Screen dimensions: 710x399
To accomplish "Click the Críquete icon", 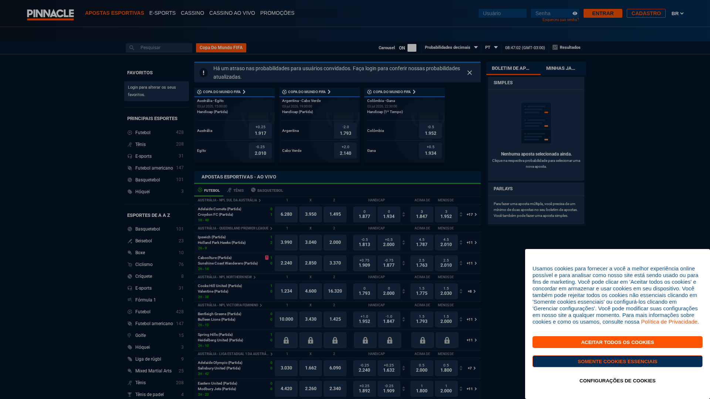I will pyautogui.click(x=130, y=276).
